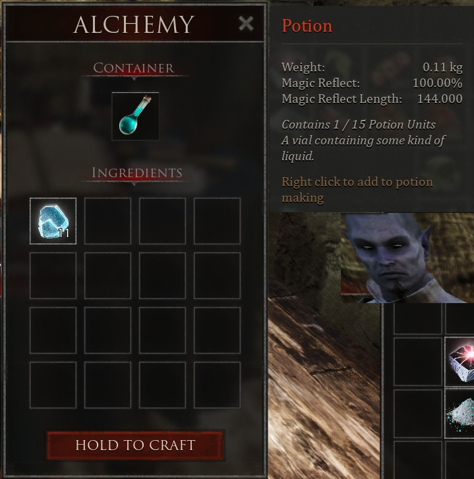The image size is (474, 479).
Task: Click empty inventory slot left of red gem
Action: pos(418,362)
